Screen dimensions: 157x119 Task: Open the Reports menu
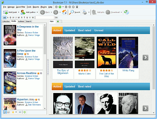pos(36,7)
